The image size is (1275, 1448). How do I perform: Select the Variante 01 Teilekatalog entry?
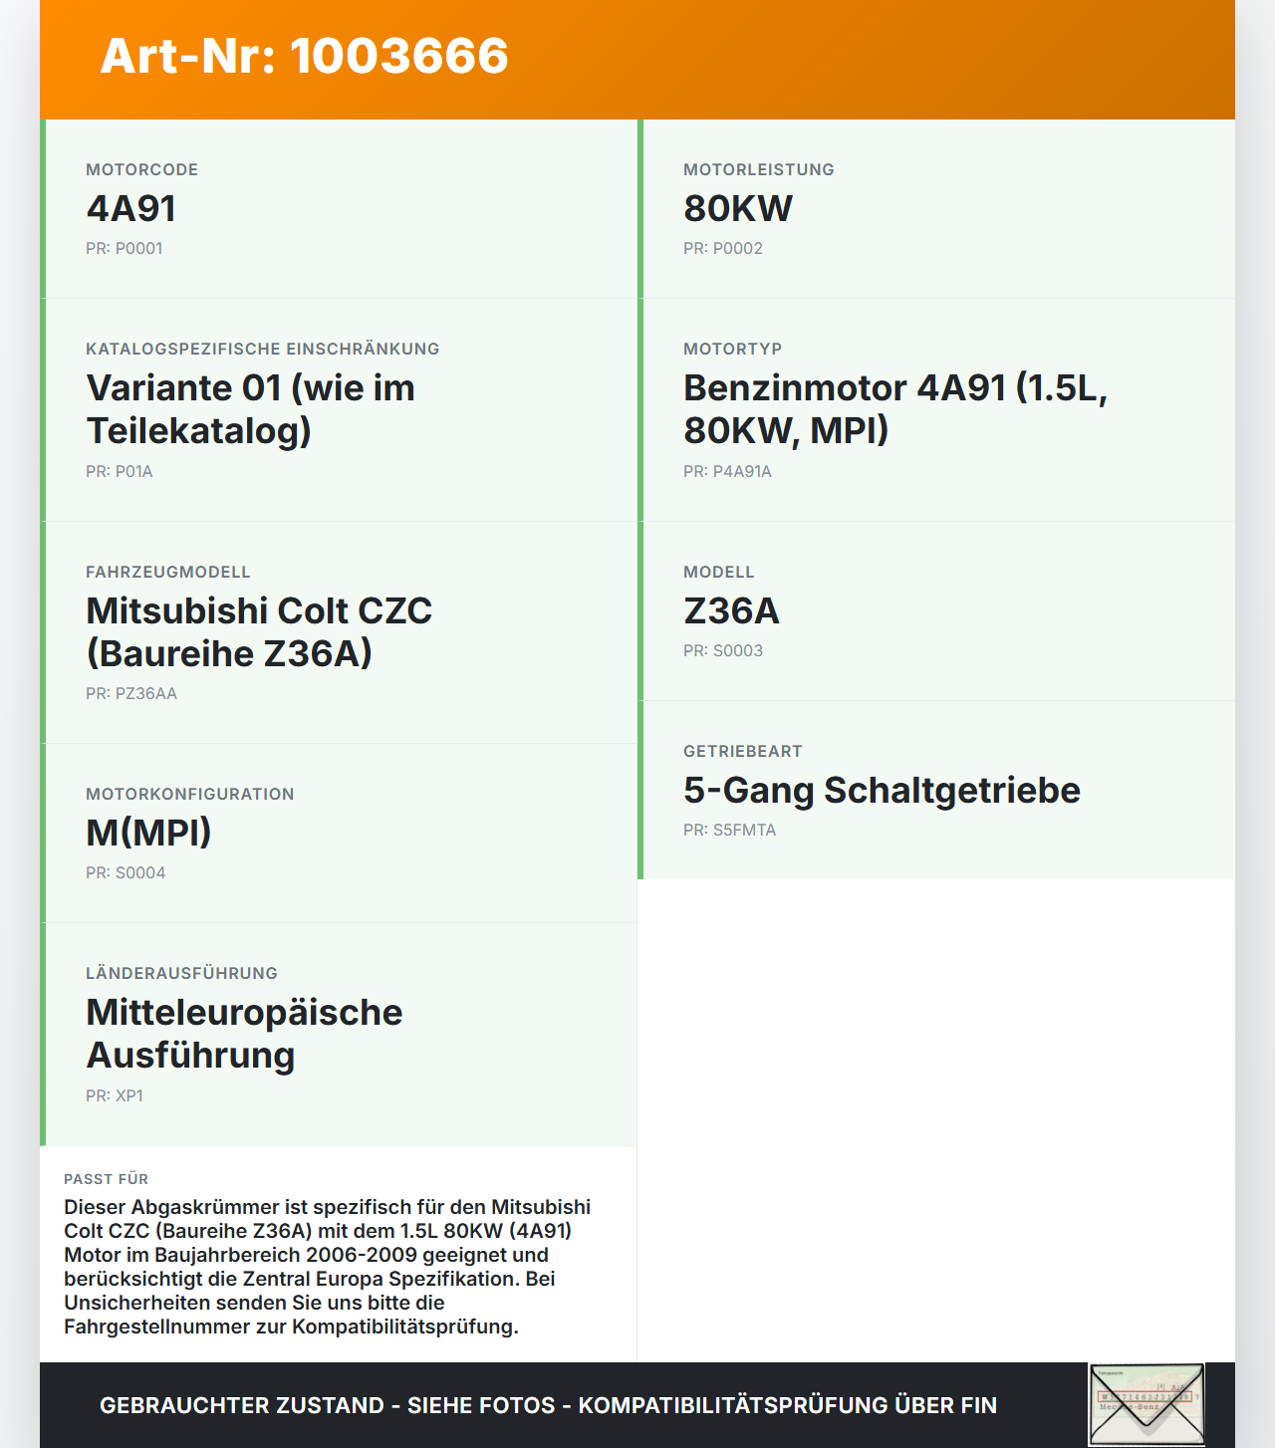(339, 409)
